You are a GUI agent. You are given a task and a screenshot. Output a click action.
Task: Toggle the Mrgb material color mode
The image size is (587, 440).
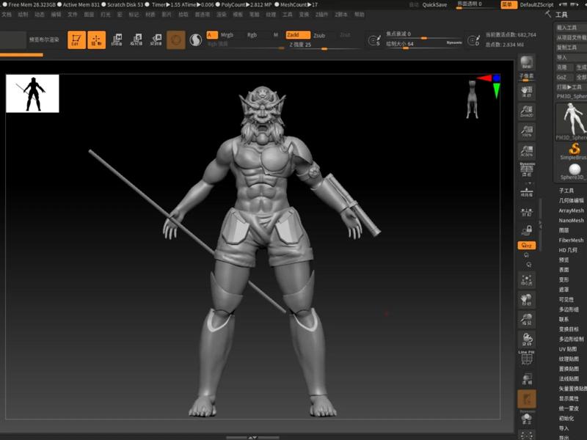[227, 34]
